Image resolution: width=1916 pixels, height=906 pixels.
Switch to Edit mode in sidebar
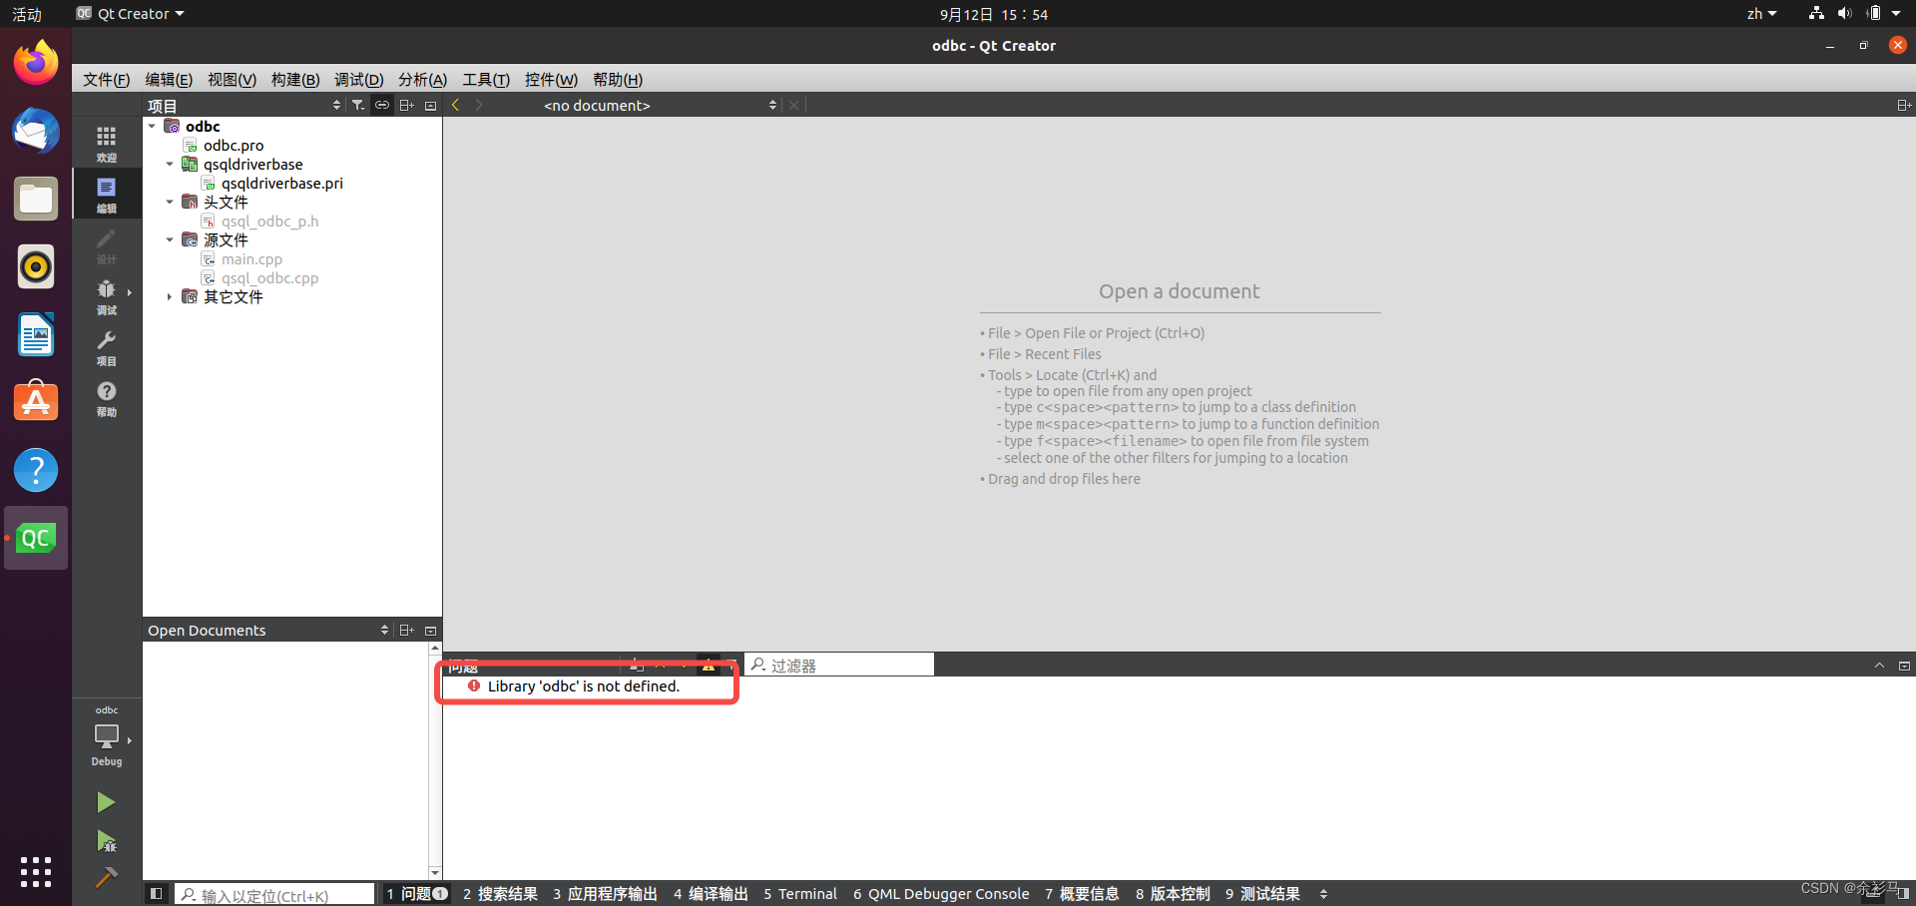[107, 195]
